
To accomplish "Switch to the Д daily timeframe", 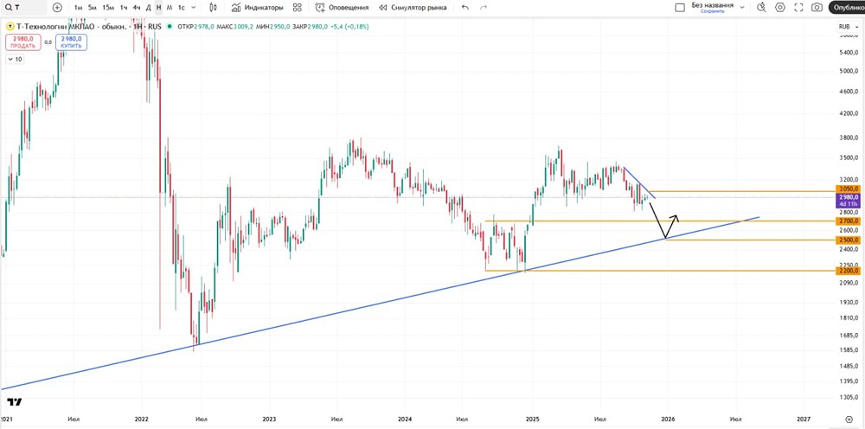I will (148, 8).
